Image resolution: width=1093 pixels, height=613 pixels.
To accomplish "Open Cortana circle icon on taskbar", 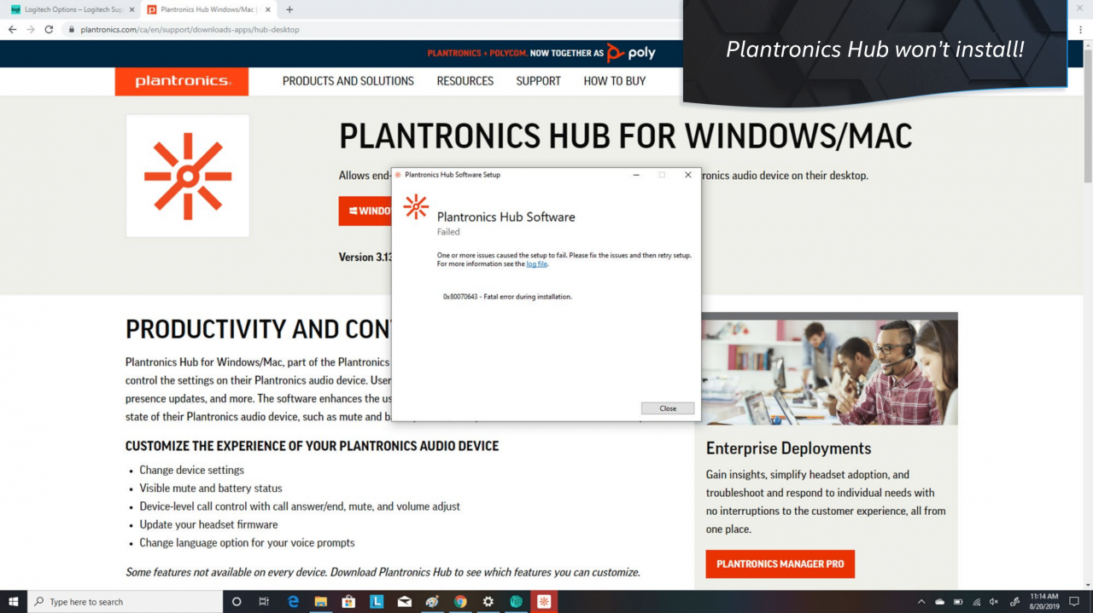I will [x=237, y=601].
